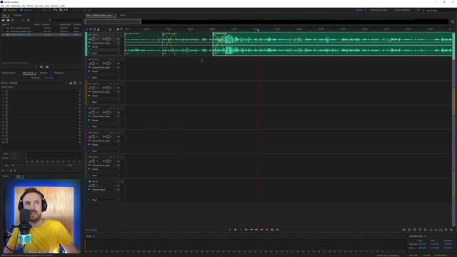Select the Radio Production workspace
This screenshot has width=457, height=257.
tap(403, 10)
